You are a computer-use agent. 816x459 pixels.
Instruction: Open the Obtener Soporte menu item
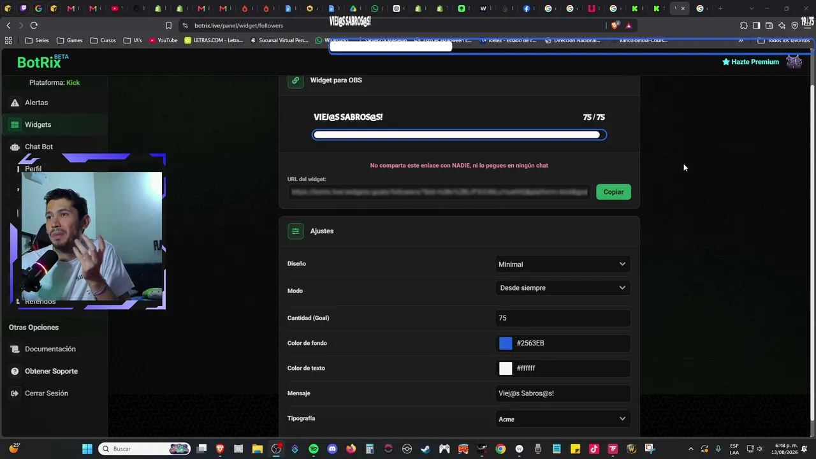[x=54, y=371]
